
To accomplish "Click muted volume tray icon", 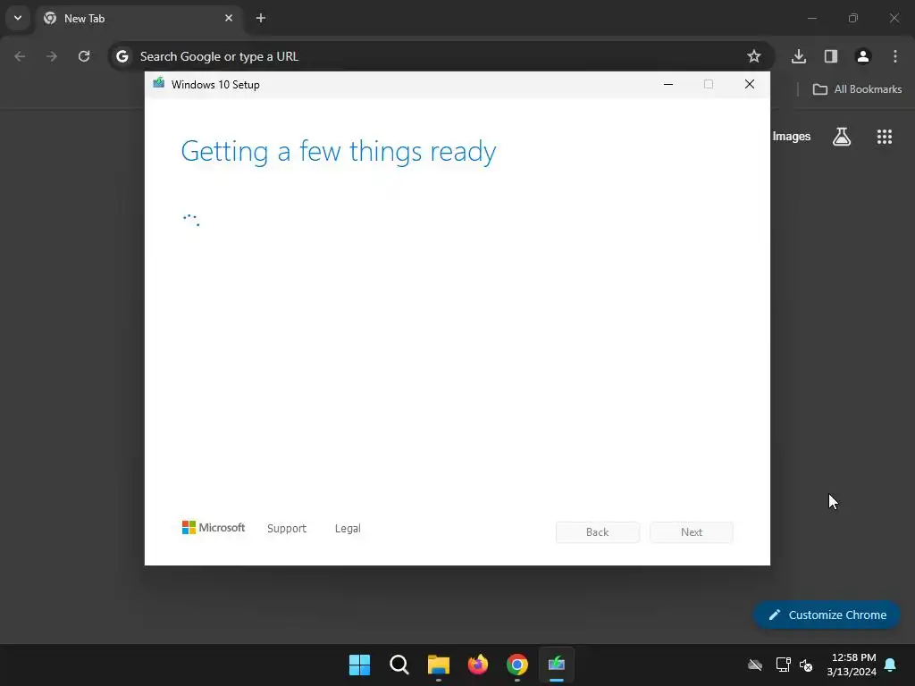I will click(x=806, y=665).
